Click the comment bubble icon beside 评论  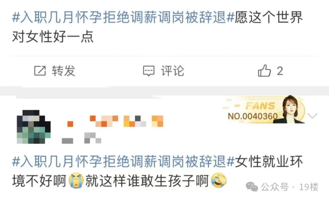(149, 71)
